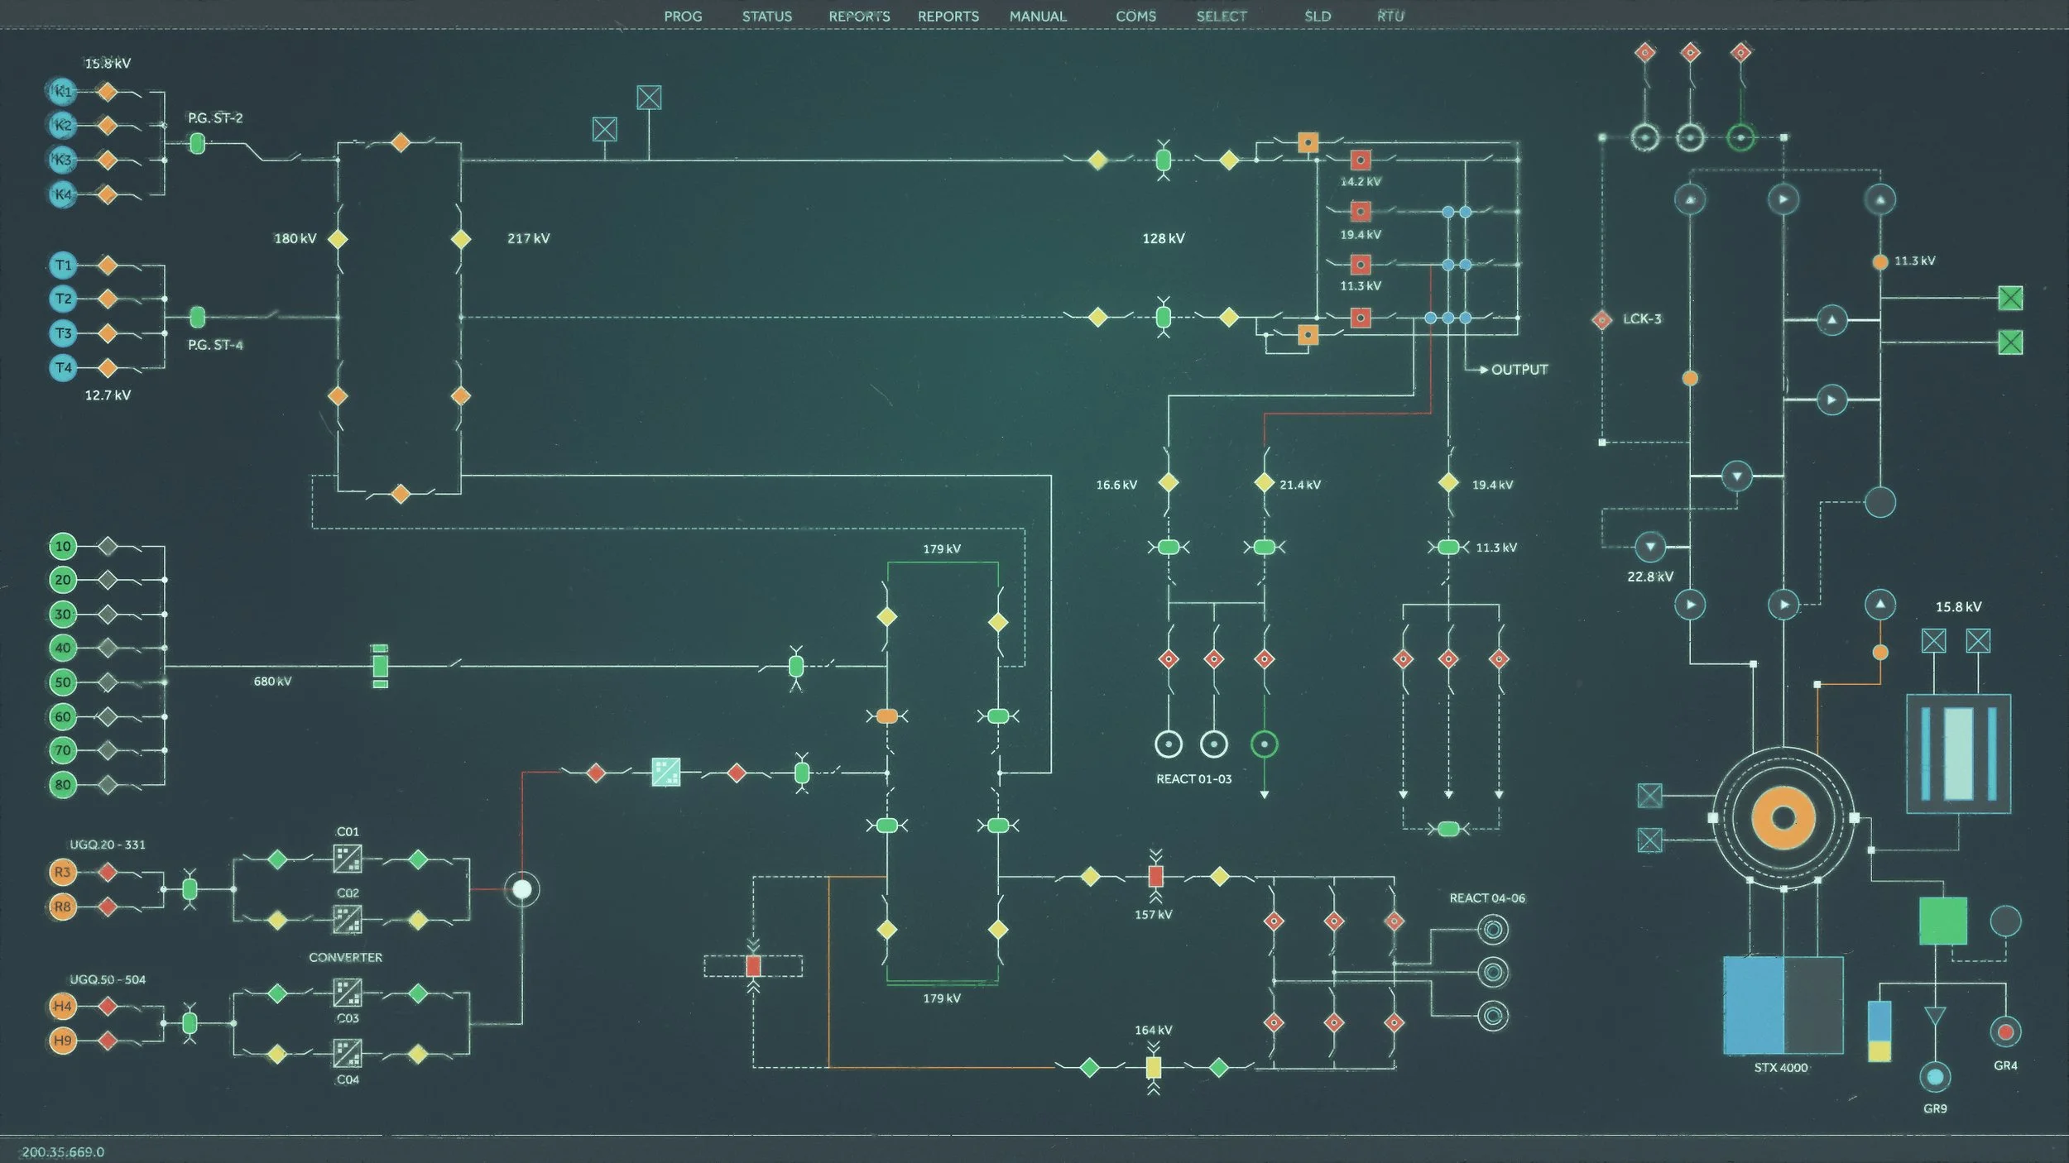Select the orange H4 node
The height and width of the screenshot is (1163, 2069).
63,1006
